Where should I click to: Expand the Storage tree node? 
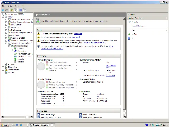point(3,72)
